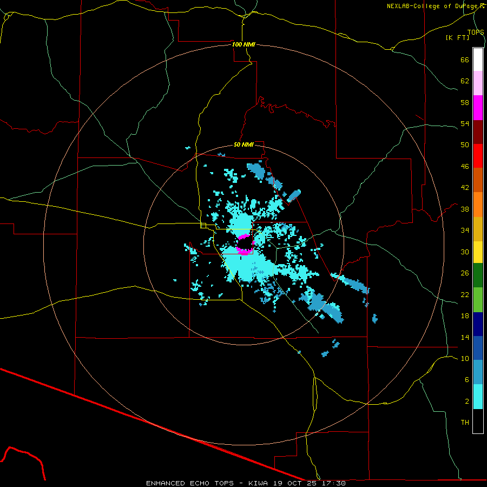Click the 100 NMI range ring label

pyautogui.click(x=243, y=44)
